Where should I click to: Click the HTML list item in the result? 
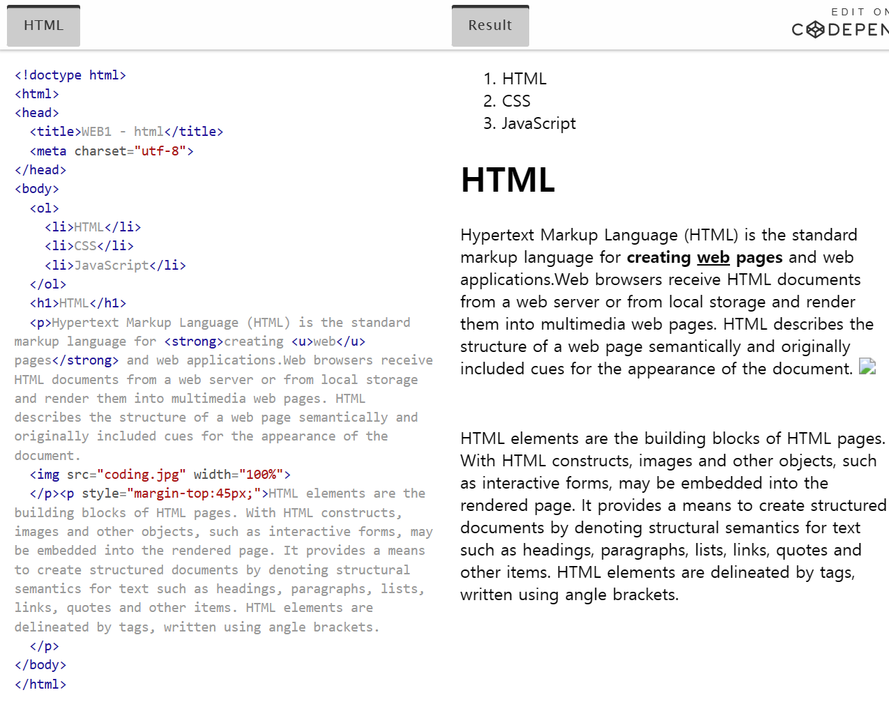click(524, 78)
